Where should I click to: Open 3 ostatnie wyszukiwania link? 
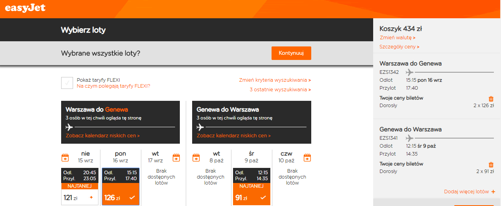click(x=280, y=90)
